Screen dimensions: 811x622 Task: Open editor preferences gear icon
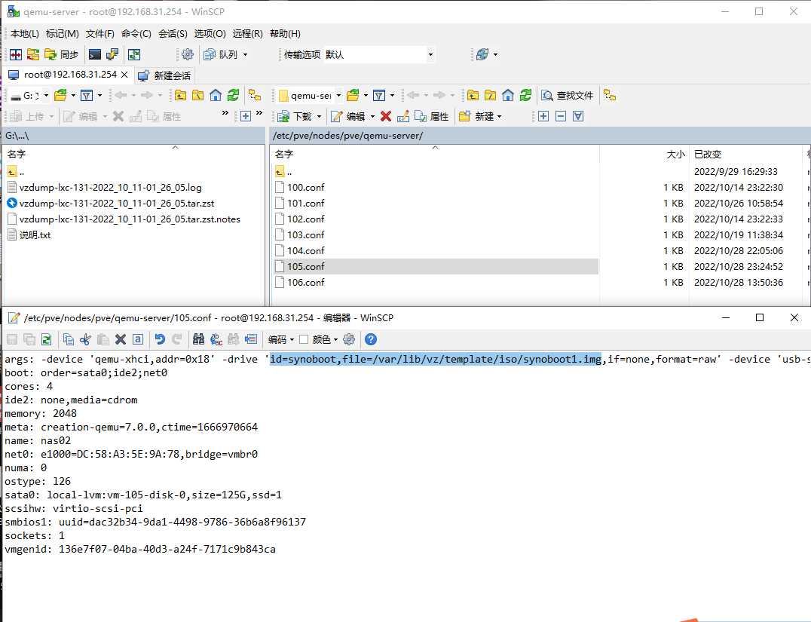coord(349,339)
